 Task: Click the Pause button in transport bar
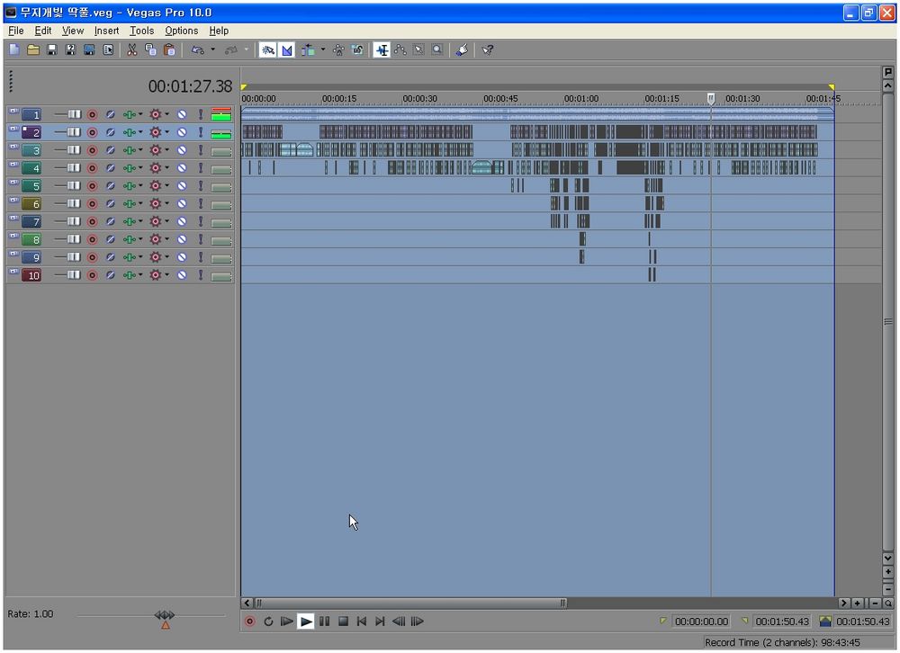coord(324,622)
